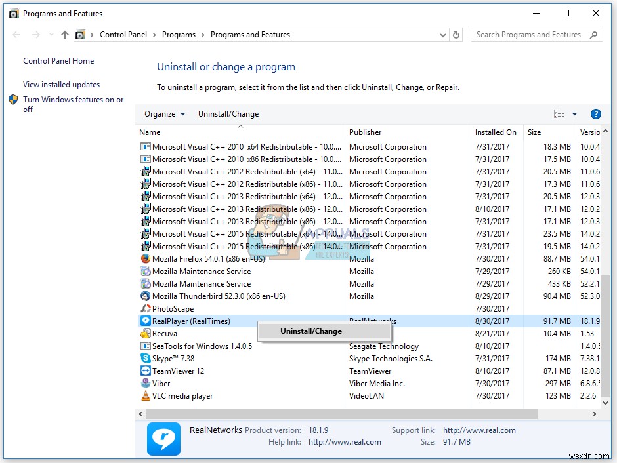Image resolution: width=617 pixels, height=463 pixels.
Task: Click the Mozilla Firefox program icon
Action: pos(146,258)
